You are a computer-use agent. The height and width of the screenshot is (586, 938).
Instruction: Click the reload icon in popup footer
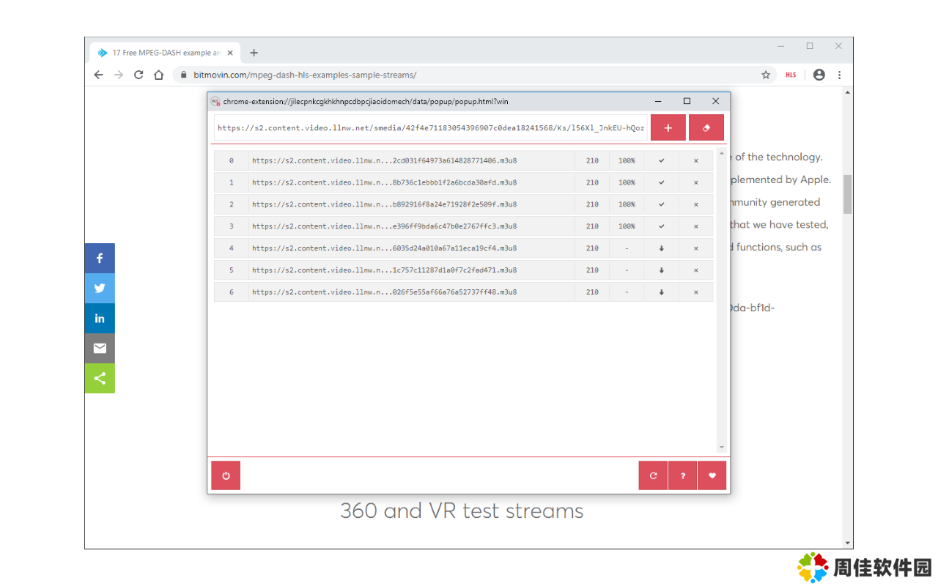point(653,475)
